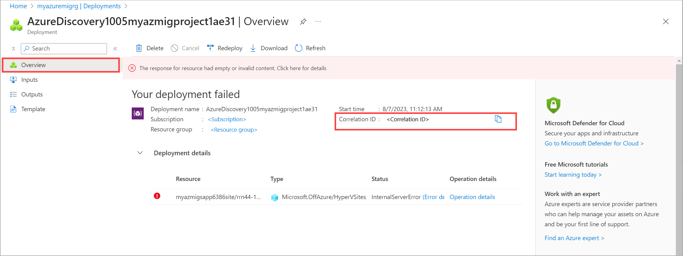Pin the deployment overview page
The width and height of the screenshot is (683, 256).
click(303, 21)
